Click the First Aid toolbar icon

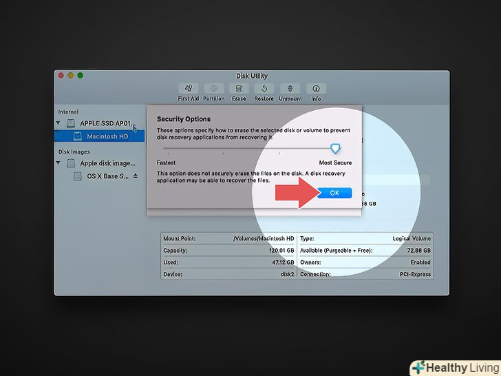pyautogui.click(x=188, y=89)
